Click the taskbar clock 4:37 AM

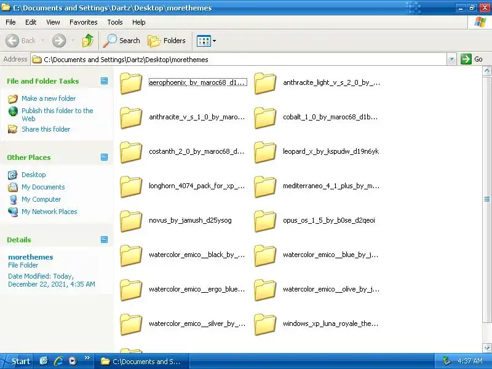point(470,361)
